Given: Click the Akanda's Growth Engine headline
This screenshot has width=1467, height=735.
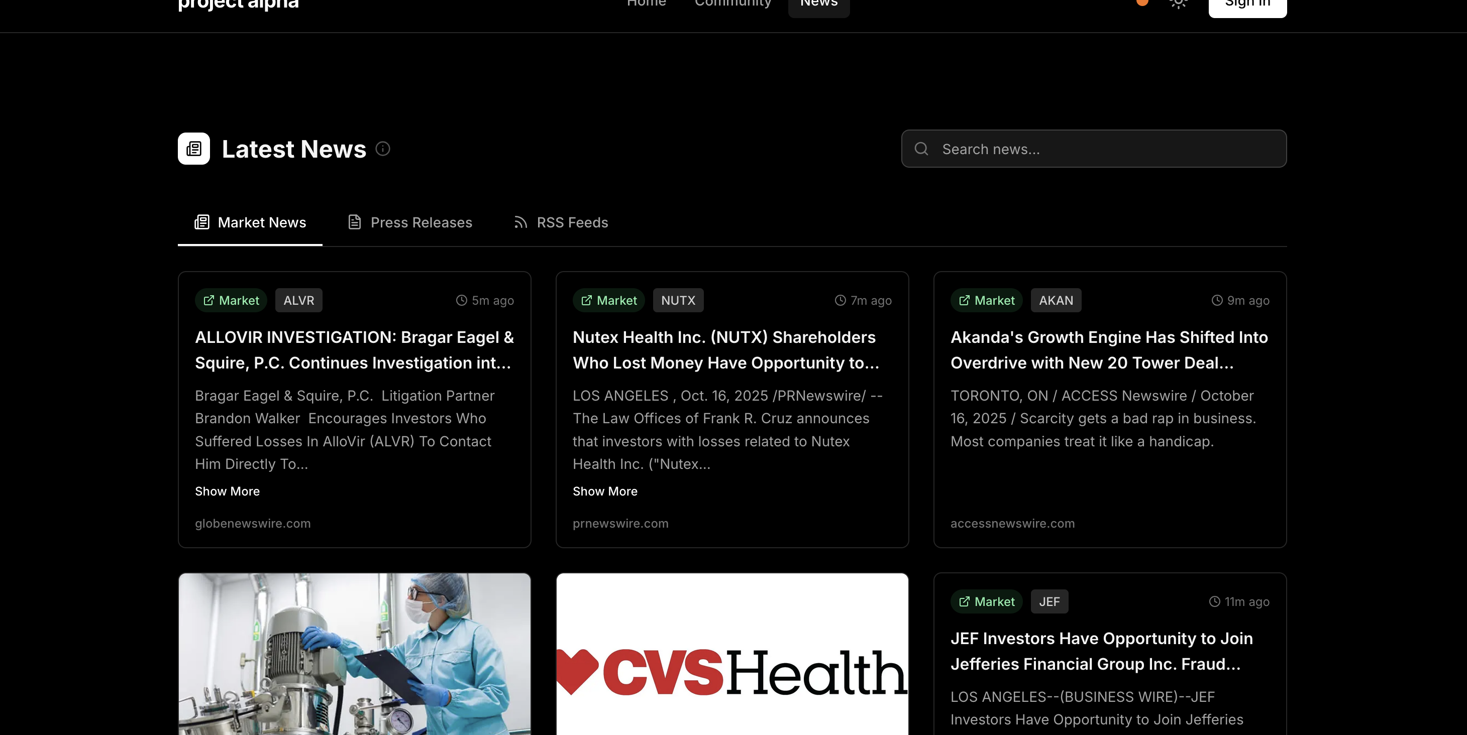Looking at the screenshot, I should pos(1109,350).
